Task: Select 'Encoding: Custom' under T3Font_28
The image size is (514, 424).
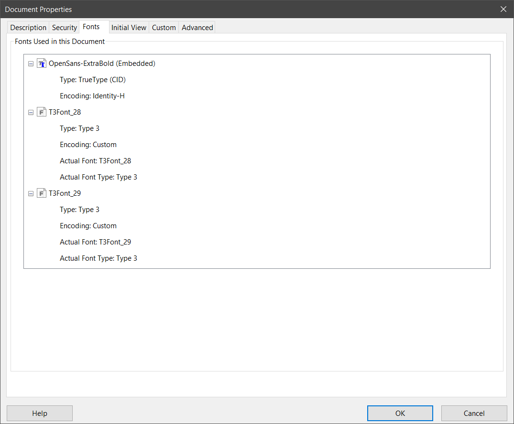Action: coord(88,145)
